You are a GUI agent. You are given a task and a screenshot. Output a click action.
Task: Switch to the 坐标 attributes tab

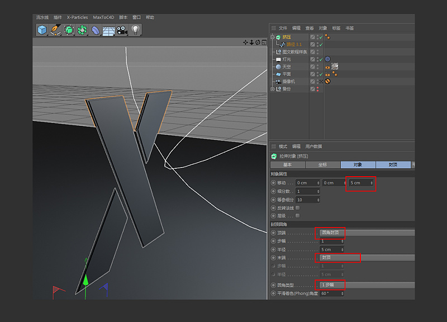pos(322,165)
